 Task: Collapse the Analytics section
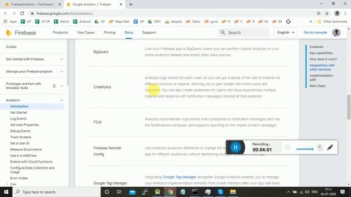[x=61, y=100]
